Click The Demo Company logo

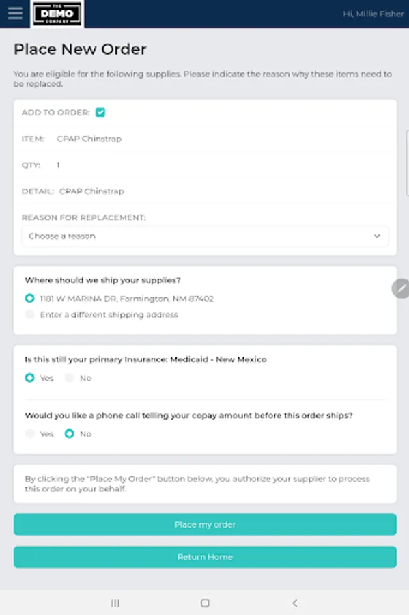pos(57,13)
